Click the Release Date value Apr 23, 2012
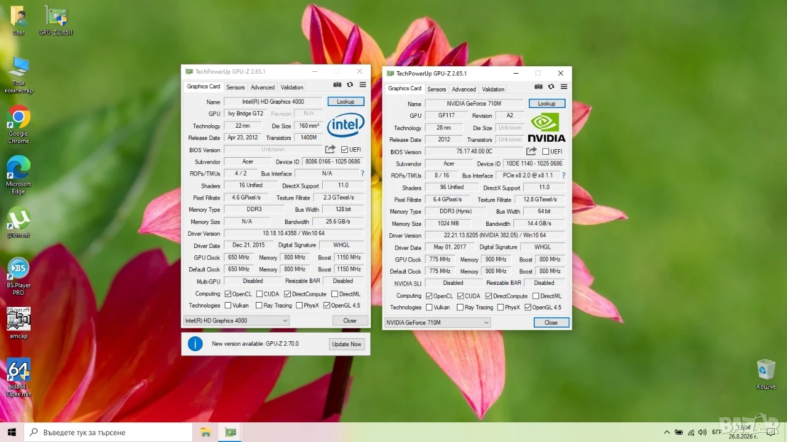The image size is (787, 442). pos(242,138)
